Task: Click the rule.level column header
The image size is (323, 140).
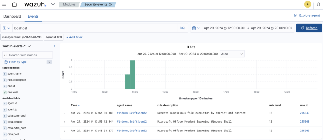Action: coord(275,105)
